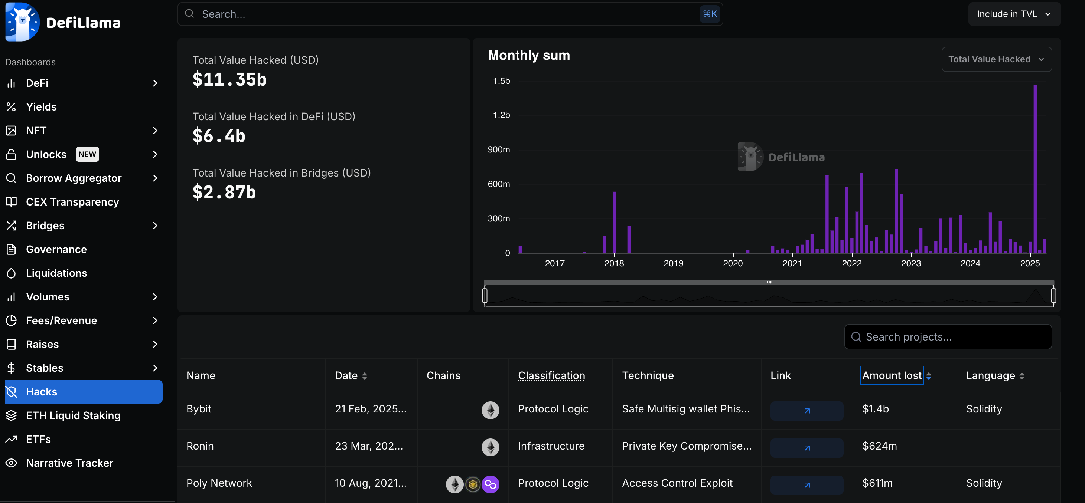Screen dimensions: 1085x503
Task: Click the ETFs trending arrow icon
Action: (x=12, y=439)
